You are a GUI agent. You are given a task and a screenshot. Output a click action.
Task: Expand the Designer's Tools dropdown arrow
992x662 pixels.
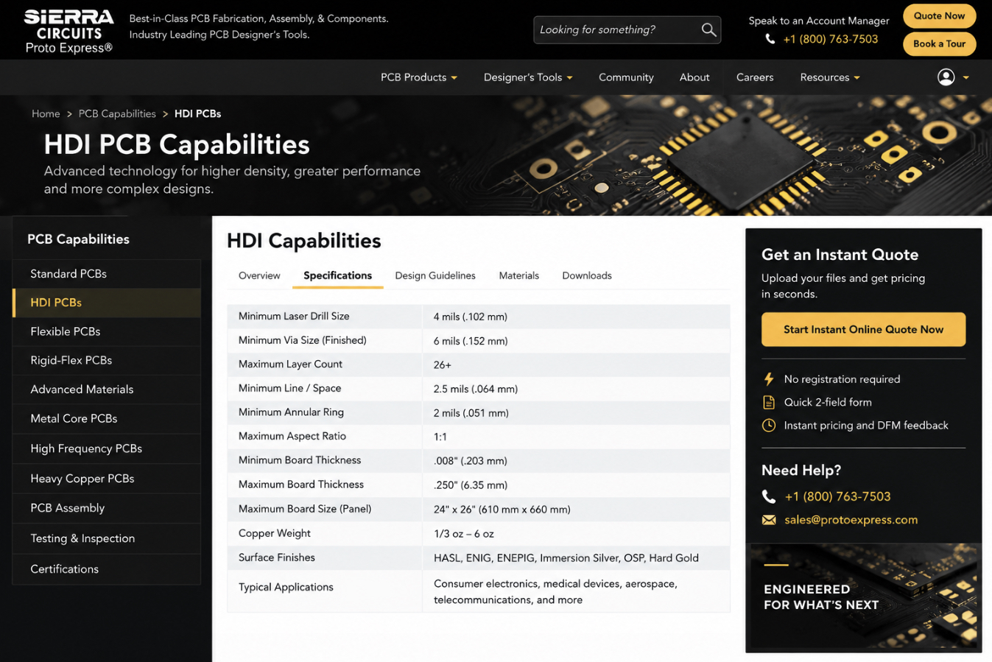click(x=569, y=78)
